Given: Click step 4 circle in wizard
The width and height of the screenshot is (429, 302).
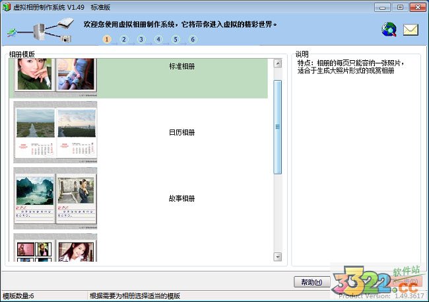Looking at the screenshot, I should click(158, 40).
